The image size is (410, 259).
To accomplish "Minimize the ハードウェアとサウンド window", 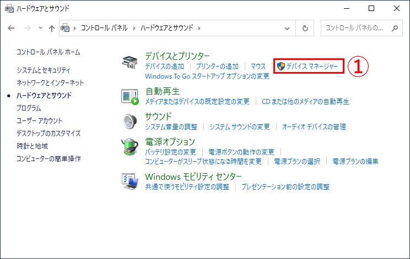I will [x=347, y=8].
